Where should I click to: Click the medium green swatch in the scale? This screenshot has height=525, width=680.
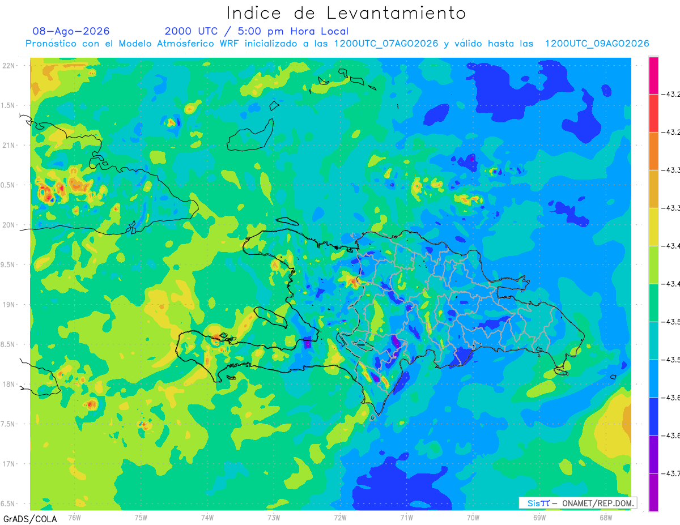pos(653,303)
